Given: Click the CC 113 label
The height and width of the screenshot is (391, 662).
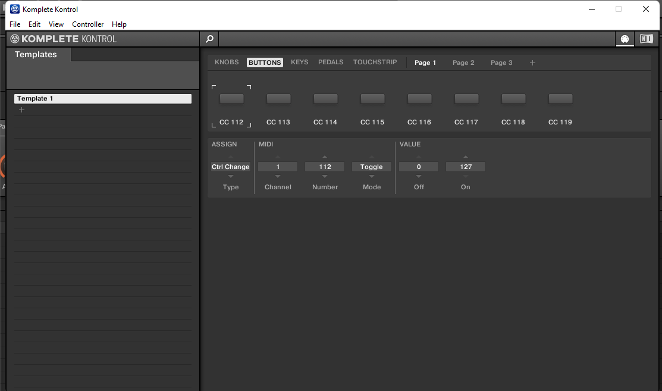Looking at the screenshot, I should [x=278, y=122].
